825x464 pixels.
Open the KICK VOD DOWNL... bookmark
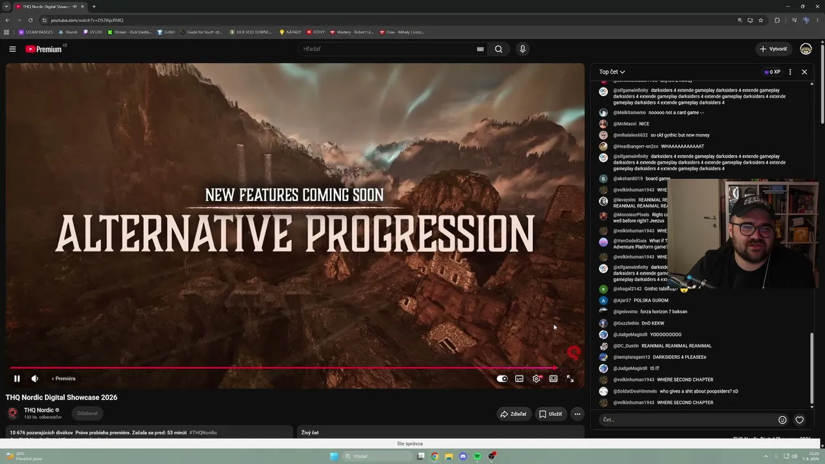click(251, 32)
